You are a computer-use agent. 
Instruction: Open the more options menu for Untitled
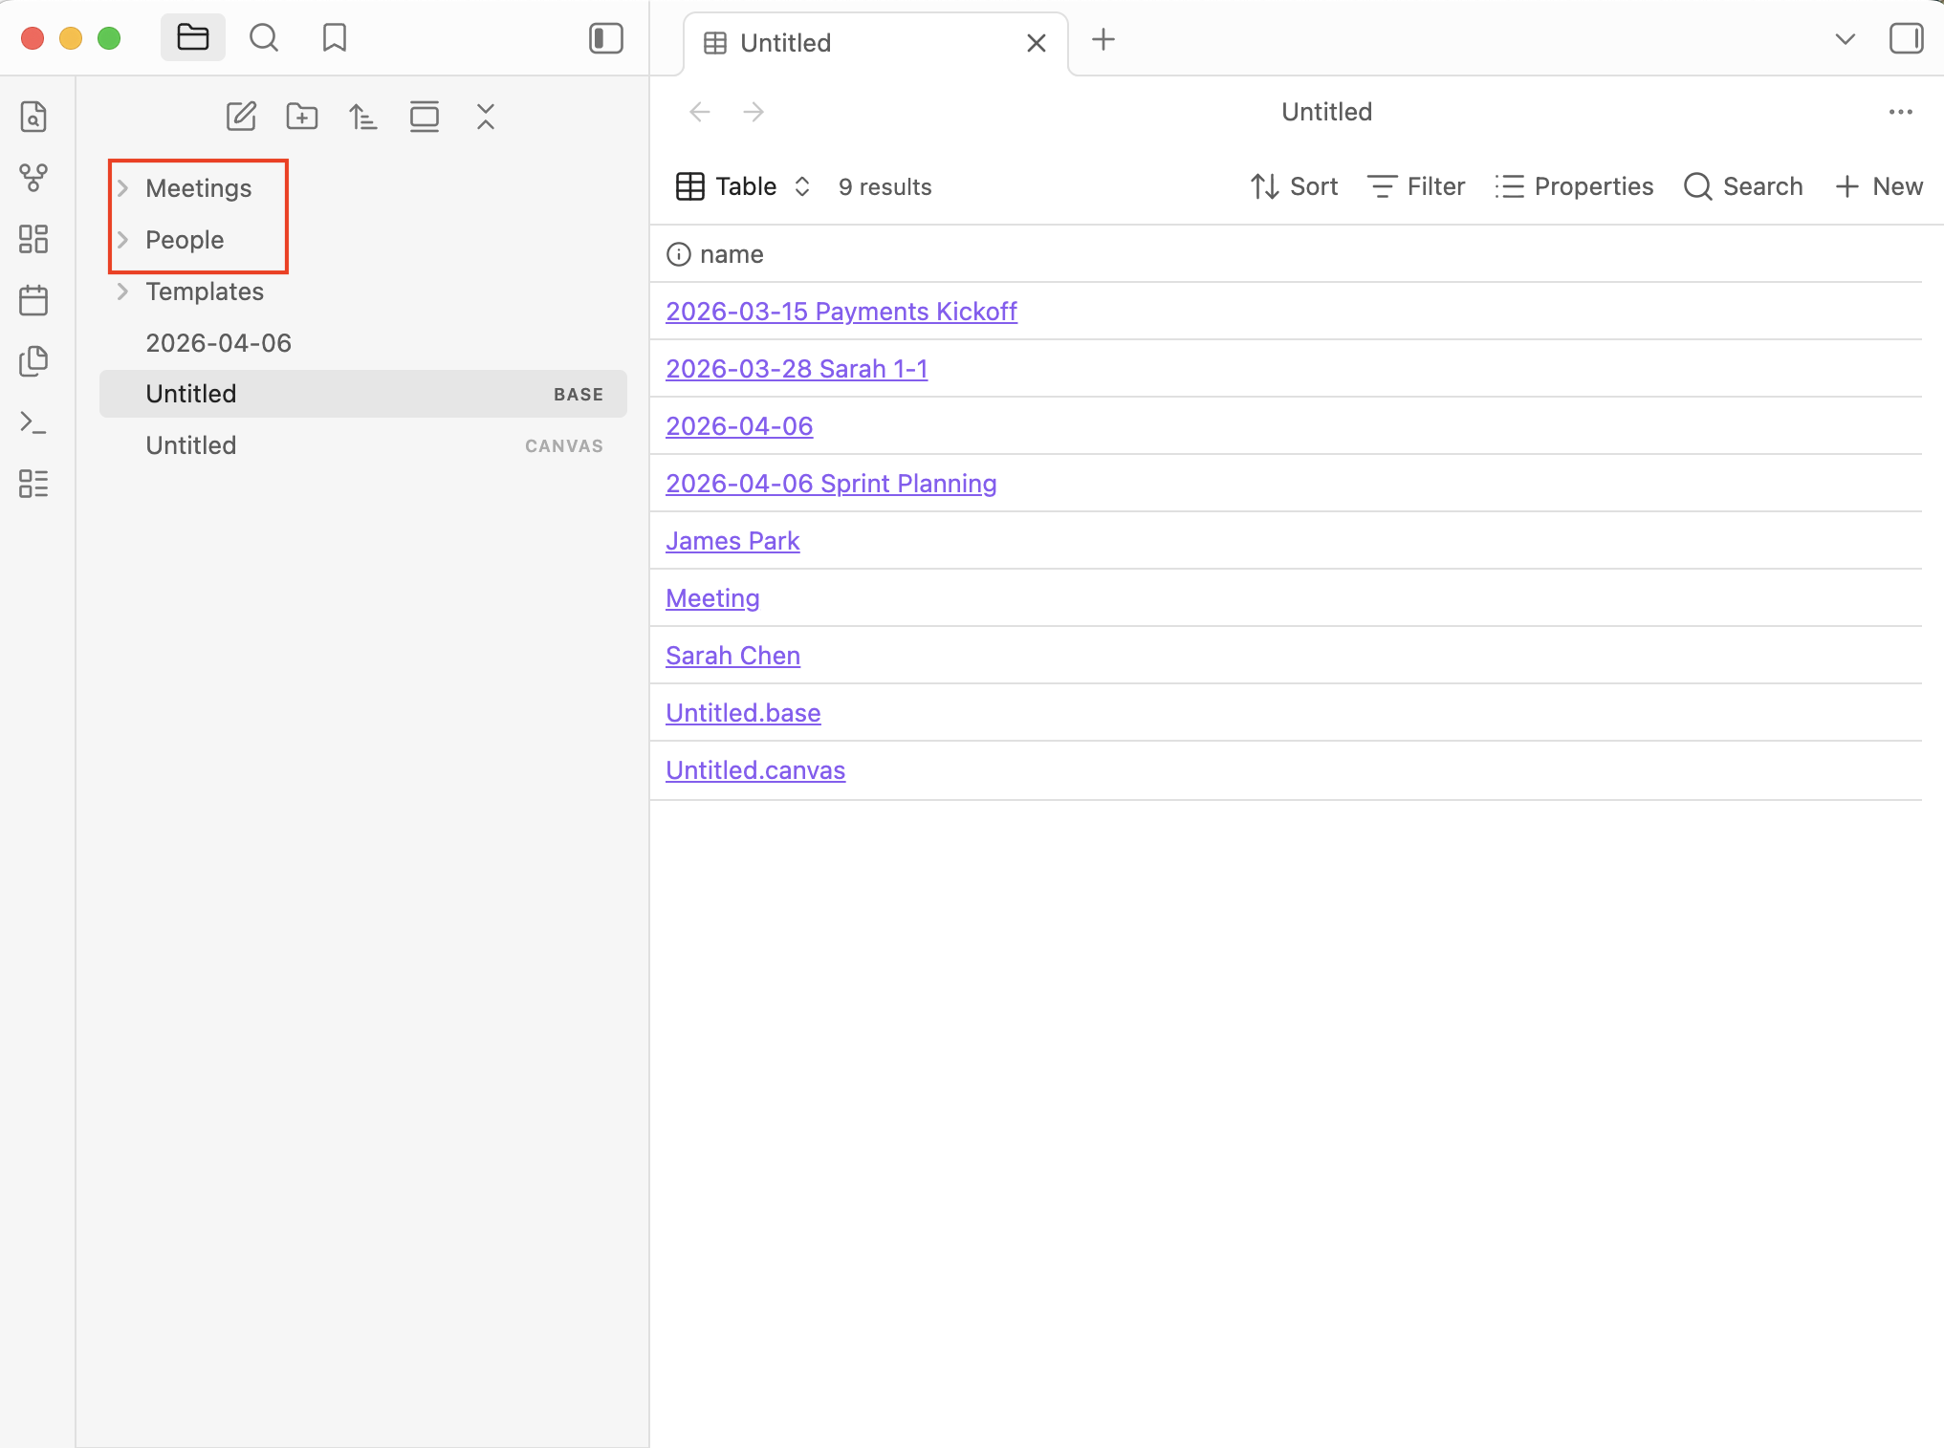[x=1900, y=112]
